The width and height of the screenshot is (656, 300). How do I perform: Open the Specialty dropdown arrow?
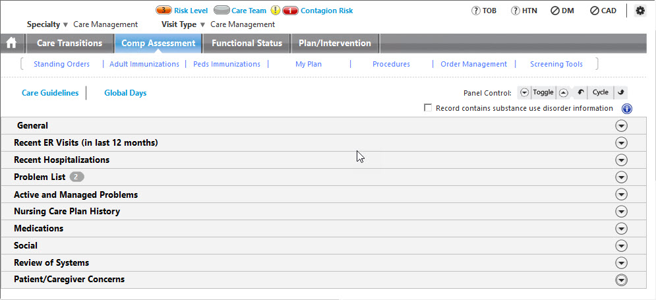[65, 24]
